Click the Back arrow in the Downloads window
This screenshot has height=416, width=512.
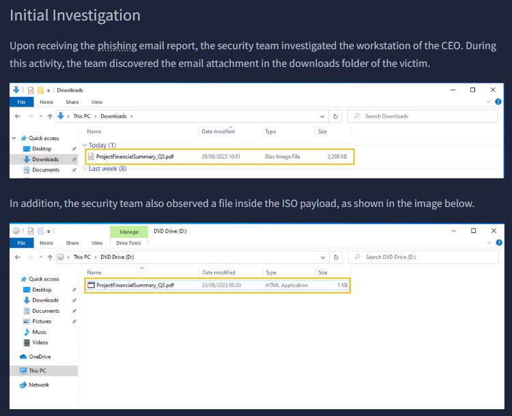point(17,116)
